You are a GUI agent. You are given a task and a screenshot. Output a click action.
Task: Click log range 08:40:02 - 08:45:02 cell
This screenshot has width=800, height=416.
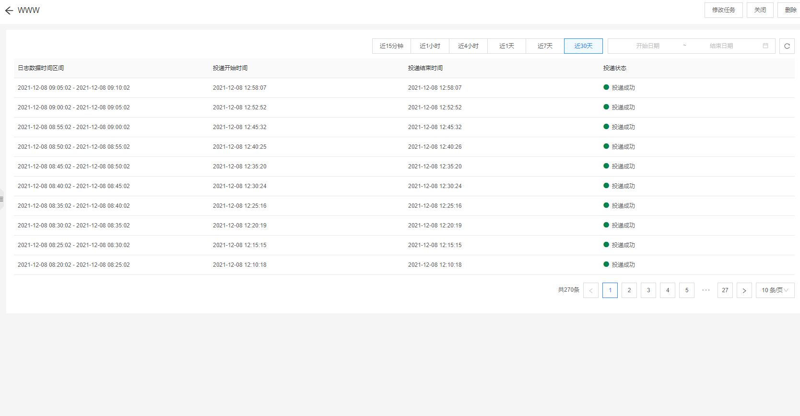(74, 186)
